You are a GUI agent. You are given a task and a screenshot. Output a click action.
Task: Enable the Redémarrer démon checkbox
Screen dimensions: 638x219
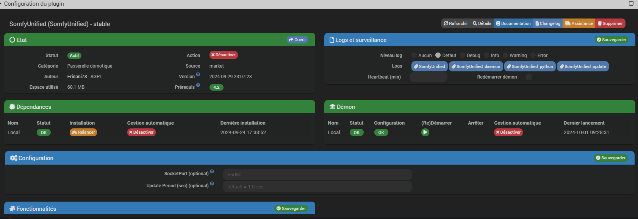click(x=529, y=77)
